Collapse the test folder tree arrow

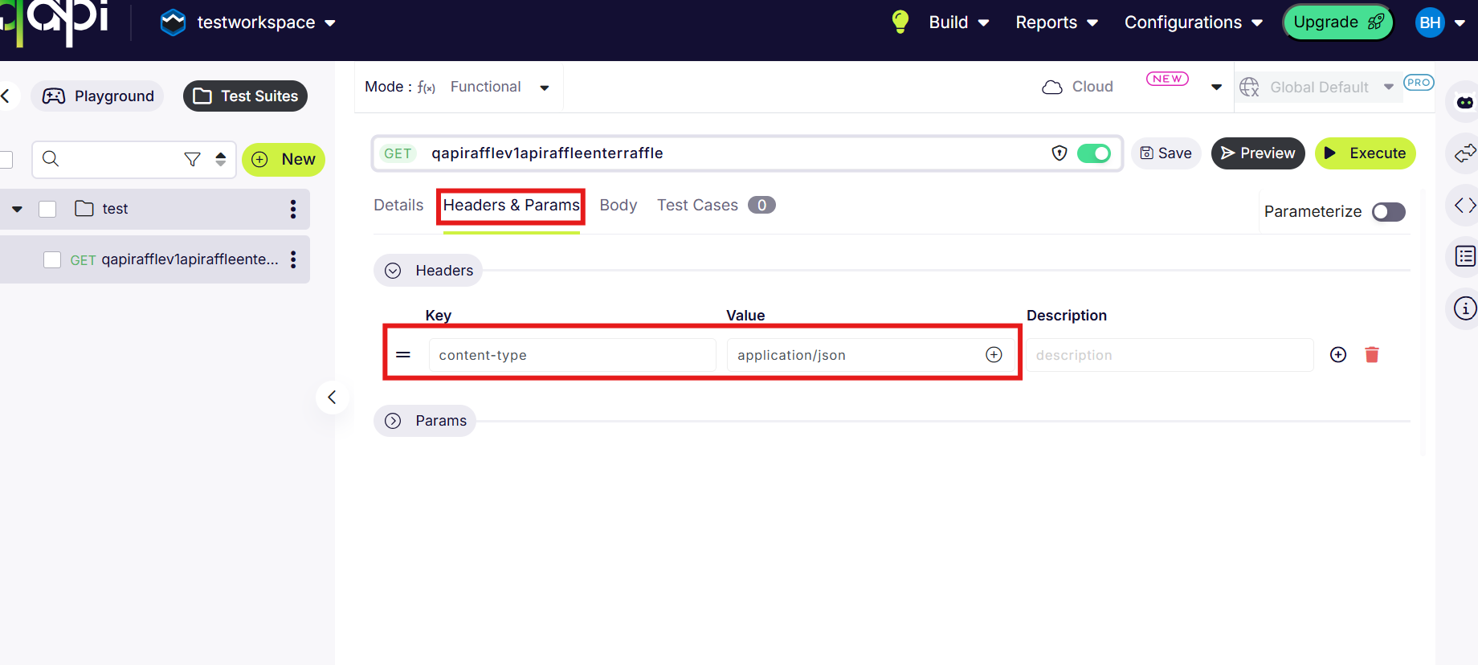click(17, 209)
